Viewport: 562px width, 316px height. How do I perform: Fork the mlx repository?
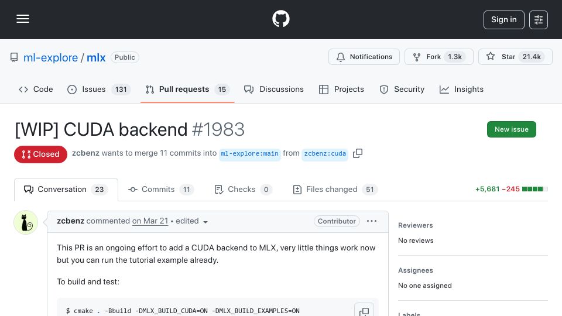click(438, 57)
